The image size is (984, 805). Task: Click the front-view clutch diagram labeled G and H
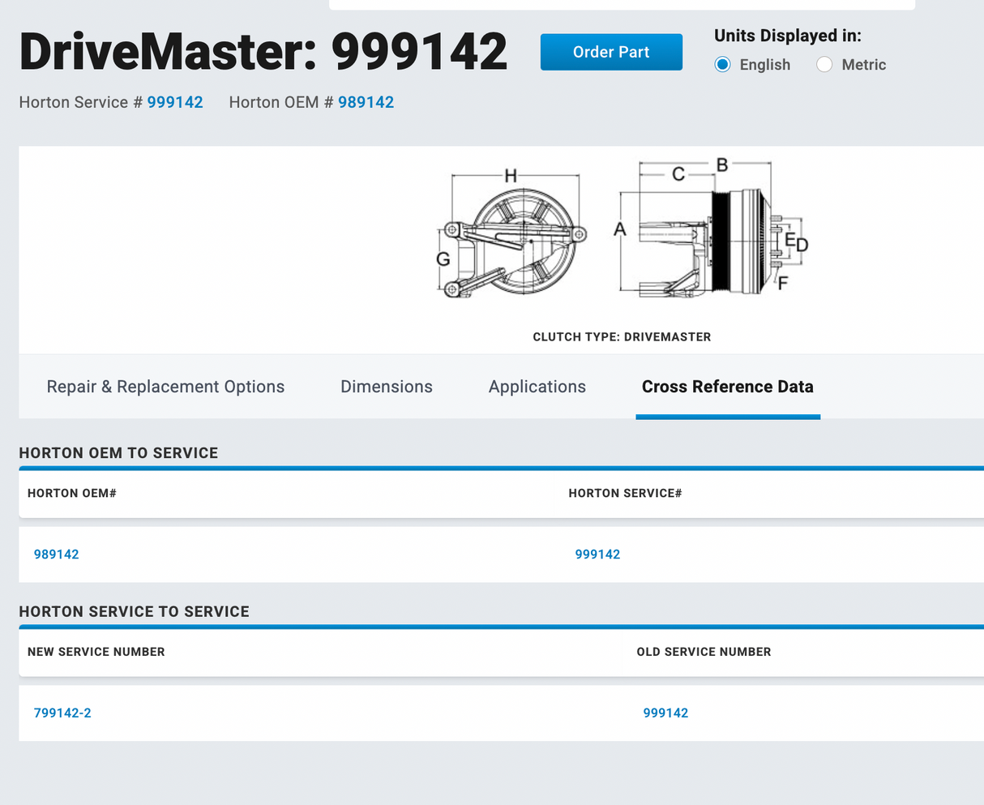pyautogui.click(x=512, y=235)
